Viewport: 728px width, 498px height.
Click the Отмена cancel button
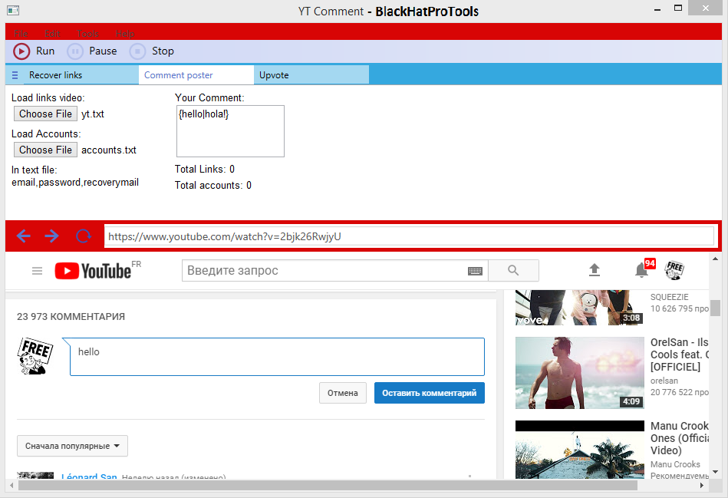point(343,393)
